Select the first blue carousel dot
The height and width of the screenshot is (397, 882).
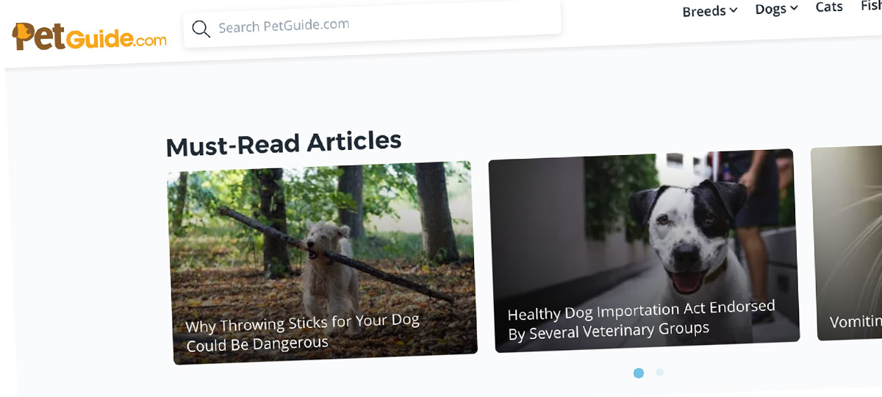click(x=638, y=373)
